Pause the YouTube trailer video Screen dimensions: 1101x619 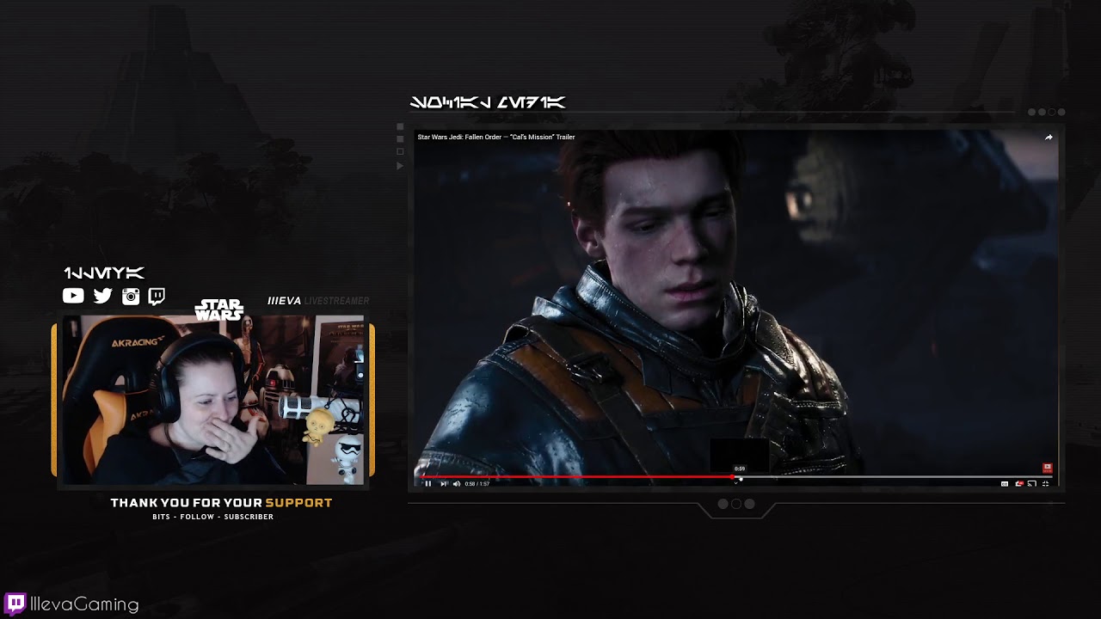pyautogui.click(x=427, y=484)
